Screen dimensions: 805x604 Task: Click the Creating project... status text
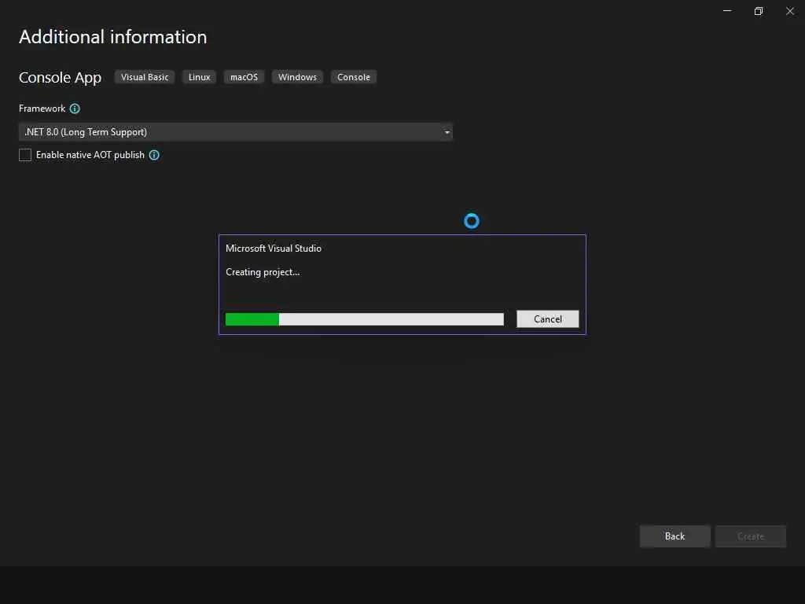click(x=263, y=272)
